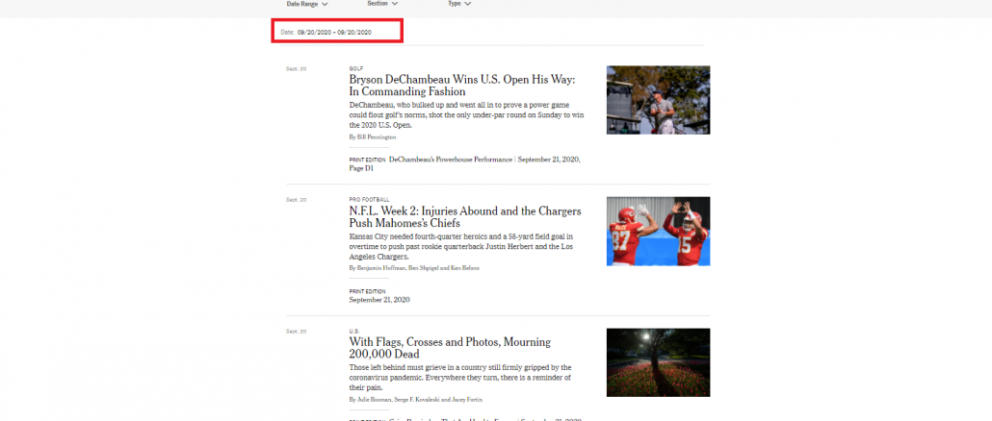This screenshot has width=992, height=421.
Task: Open the N.F.L. Week 2 Injuries Abound headline
Action: (465, 217)
